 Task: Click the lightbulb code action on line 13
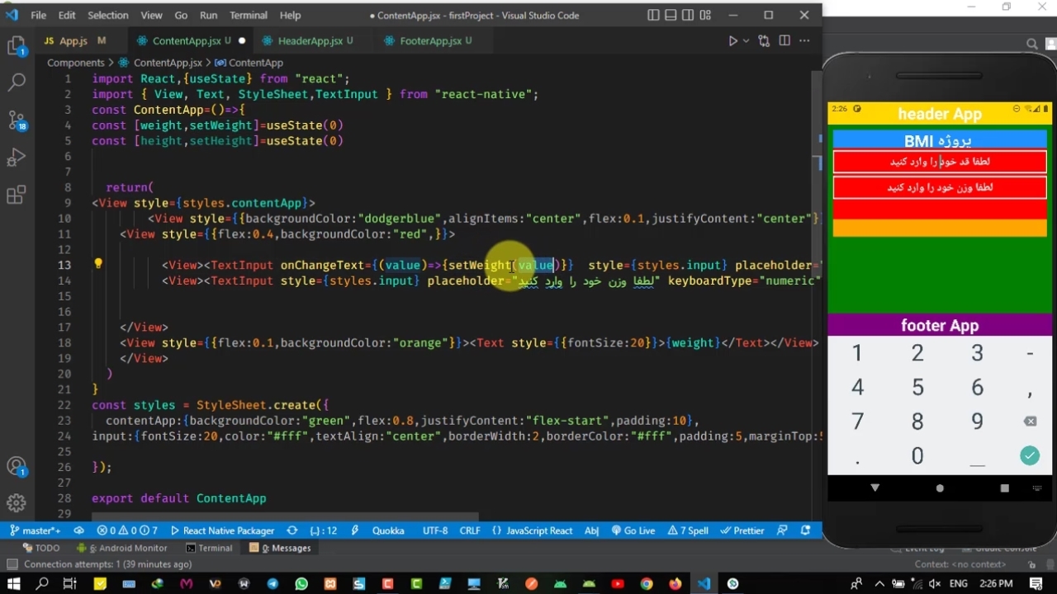97,265
